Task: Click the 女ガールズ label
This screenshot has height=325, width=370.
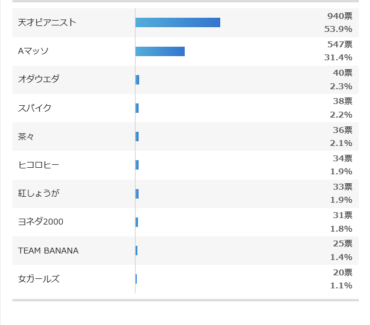Action: (39, 279)
